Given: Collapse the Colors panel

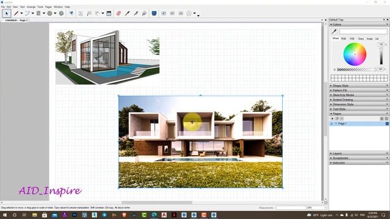Looking at the screenshot, I should click(x=359, y=24).
